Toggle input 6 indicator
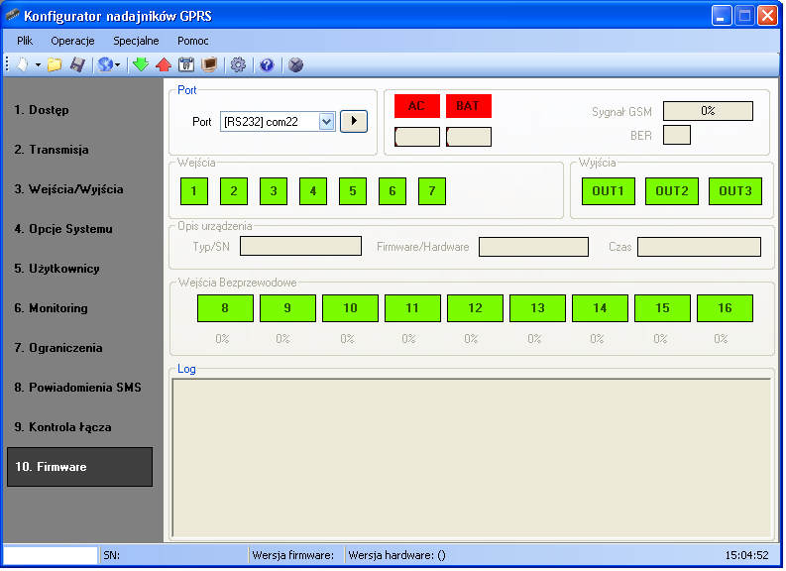 (392, 191)
